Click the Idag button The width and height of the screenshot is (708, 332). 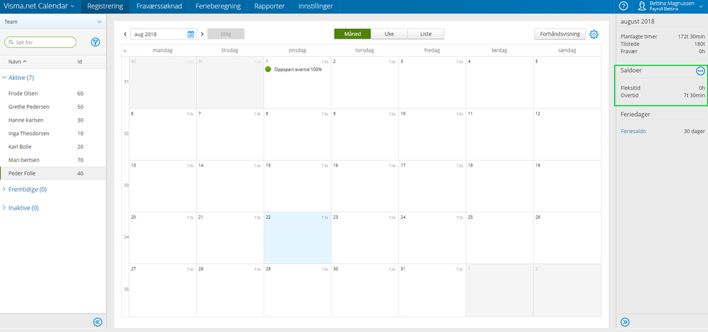(226, 34)
